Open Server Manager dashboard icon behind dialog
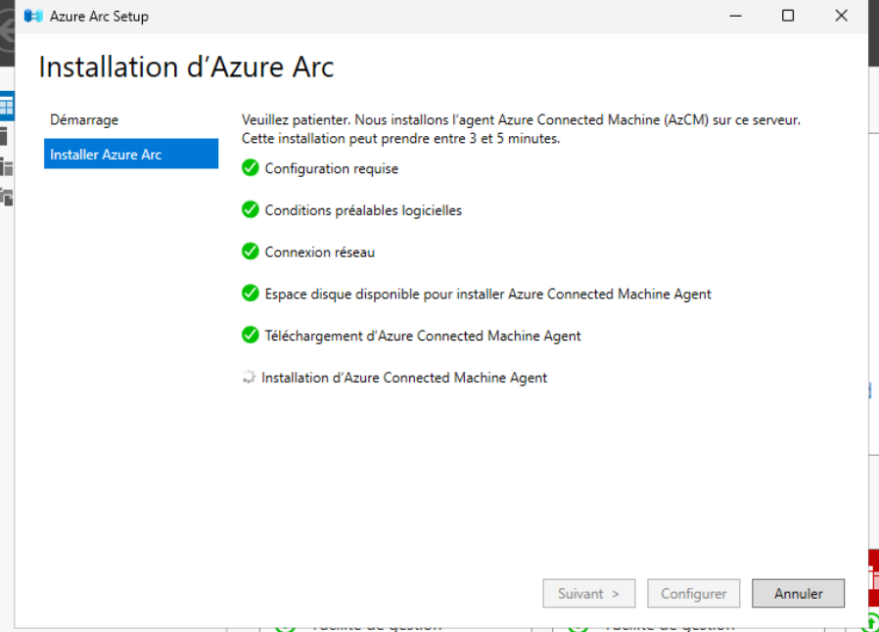The height and width of the screenshot is (632, 879). 6,106
